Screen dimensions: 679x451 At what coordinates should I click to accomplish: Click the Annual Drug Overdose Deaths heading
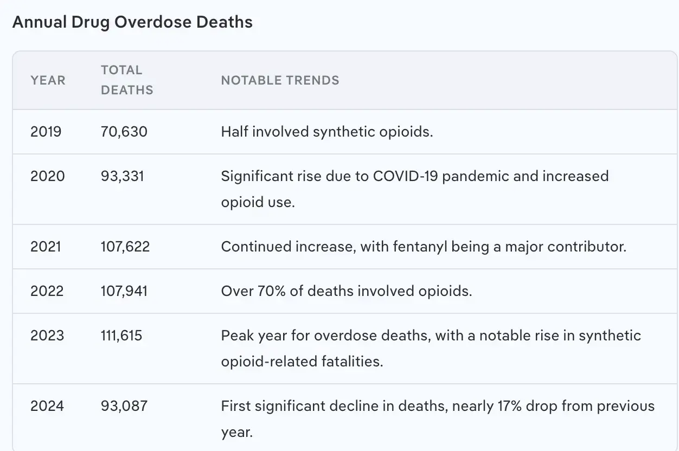[x=132, y=22]
